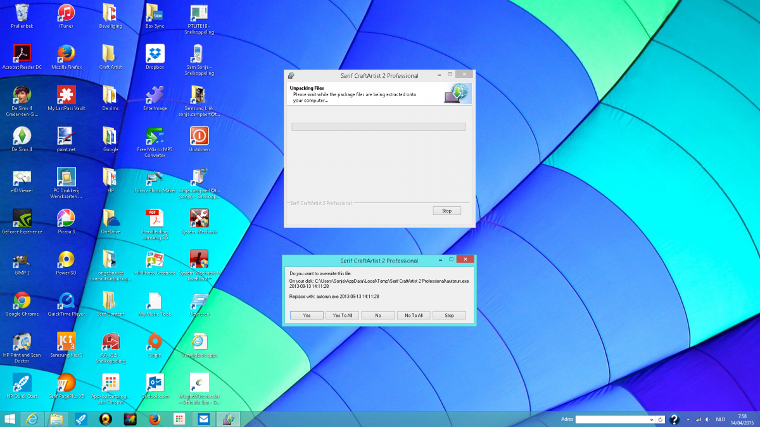The height and width of the screenshot is (427, 760).
Task: Click Stop in Unpacking Files window
Action: point(446,211)
